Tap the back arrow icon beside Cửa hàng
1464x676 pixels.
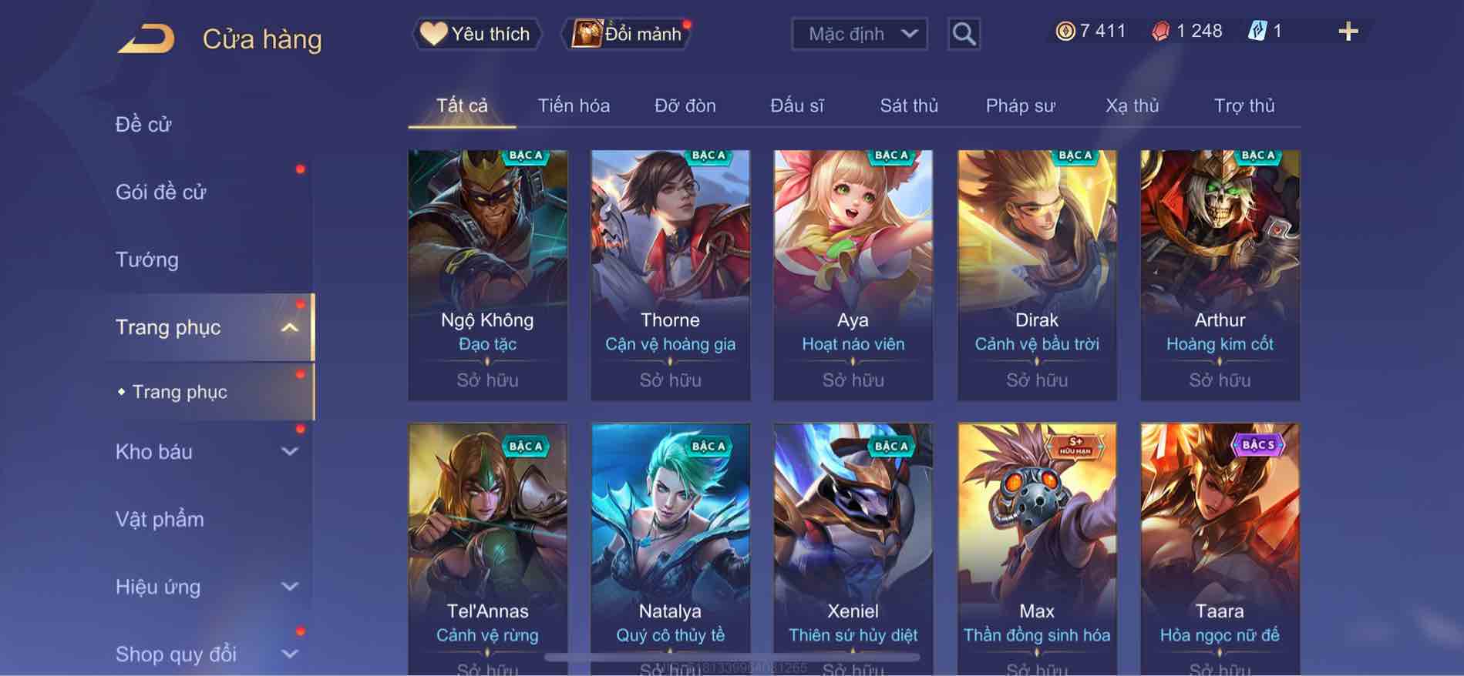(x=146, y=38)
